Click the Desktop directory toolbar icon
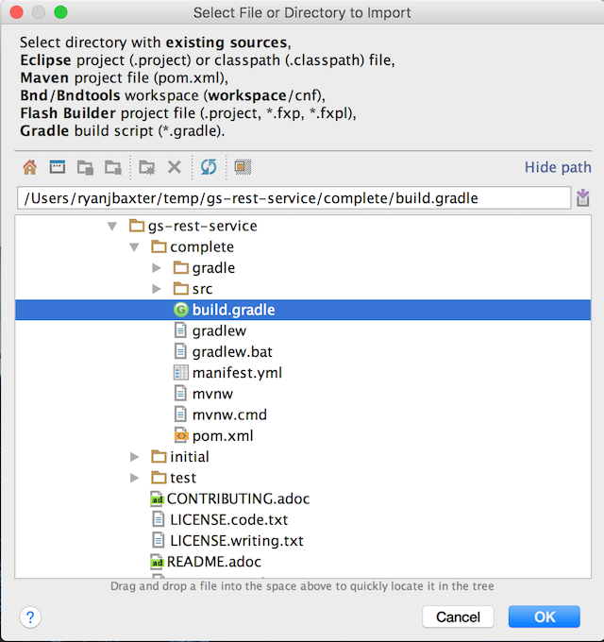This screenshot has height=642, width=604. 58,167
